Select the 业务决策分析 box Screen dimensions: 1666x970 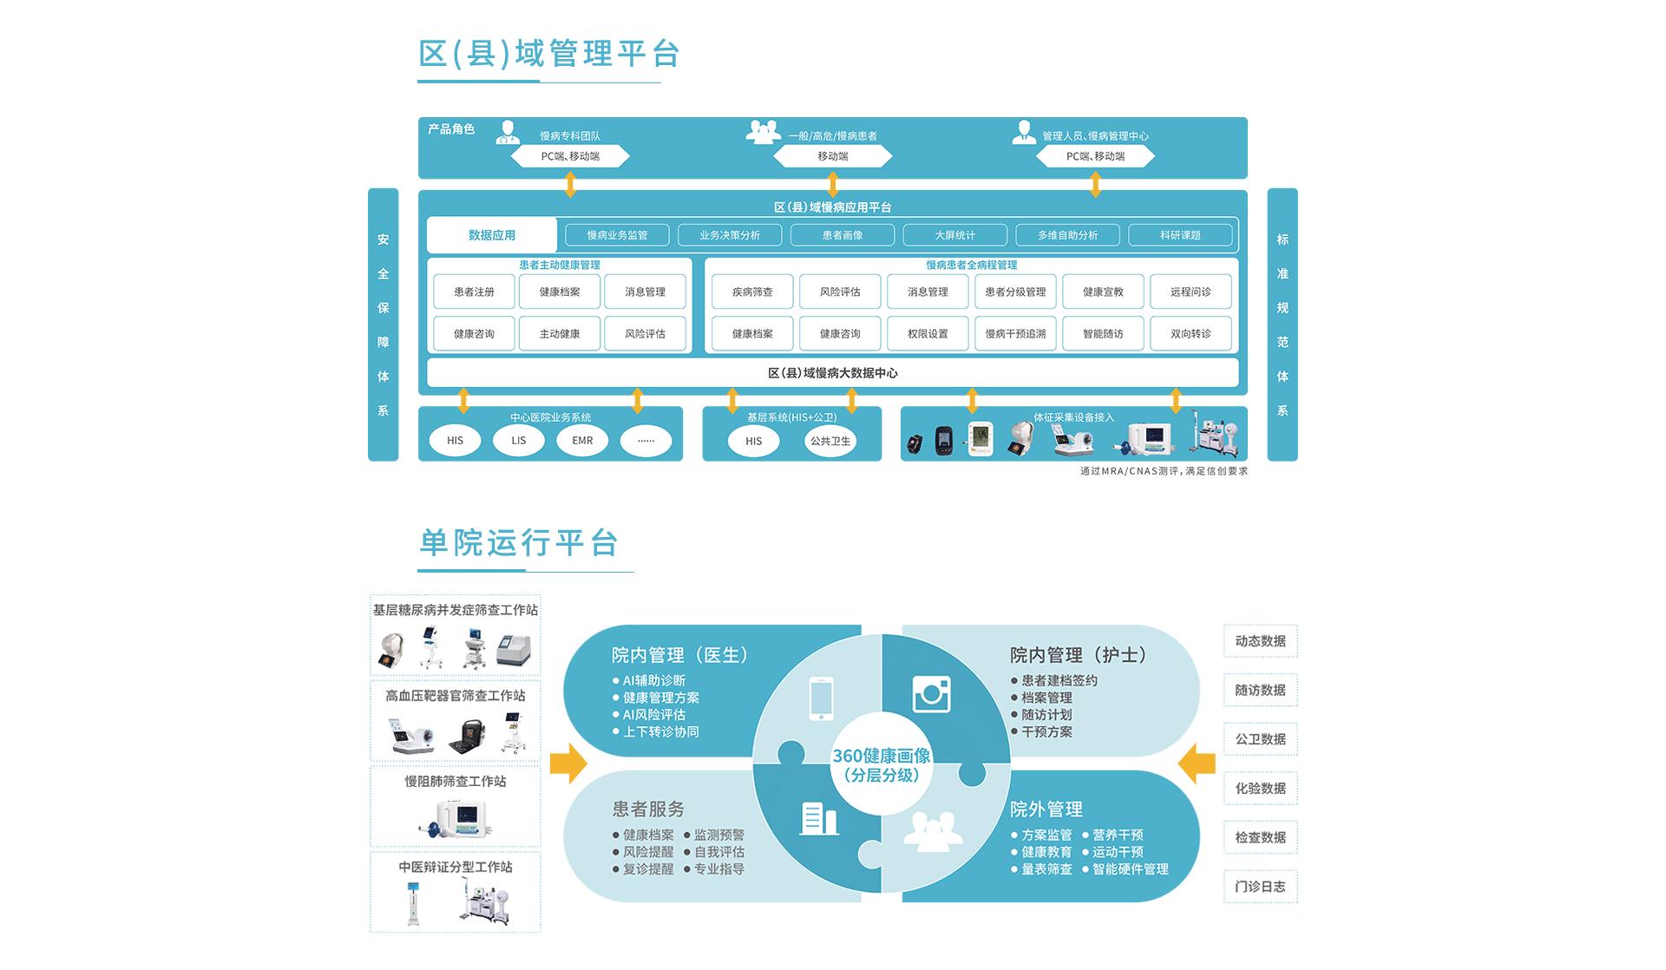(730, 235)
